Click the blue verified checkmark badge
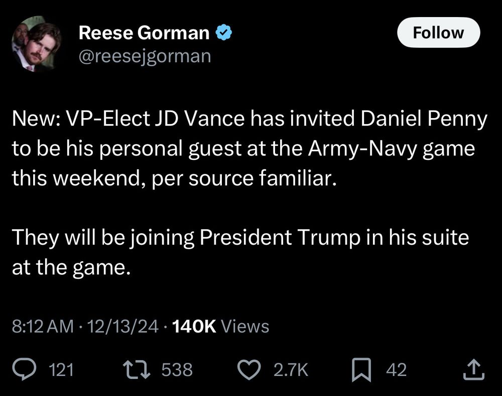This screenshot has width=502, height=396. coord(223,33)
